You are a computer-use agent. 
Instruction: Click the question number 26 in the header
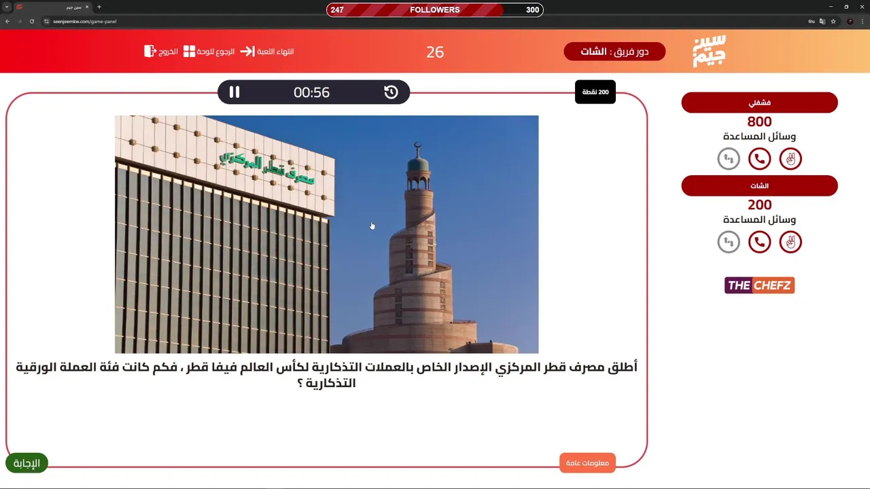pos(435,52)
